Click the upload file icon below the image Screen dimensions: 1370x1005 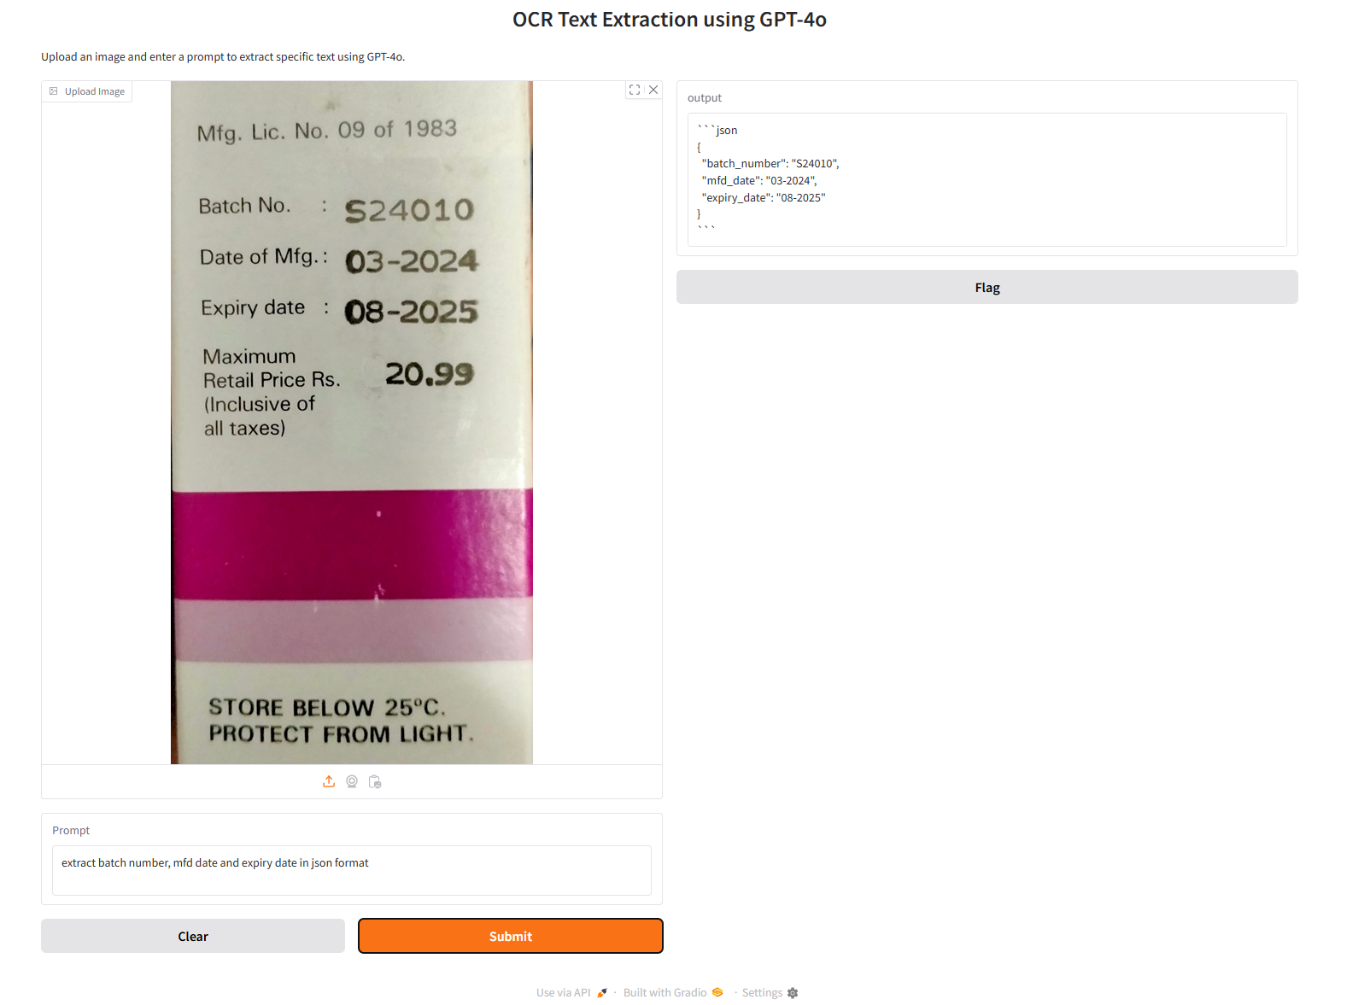329,781
